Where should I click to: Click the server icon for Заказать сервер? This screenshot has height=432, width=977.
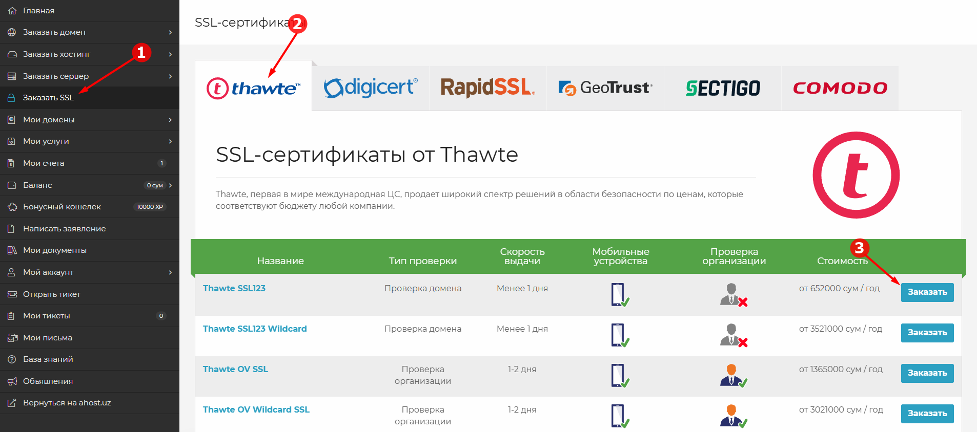(x=12, y=76)
